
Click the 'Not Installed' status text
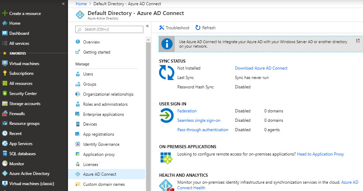pyautogui.click(x=189, y=68)
